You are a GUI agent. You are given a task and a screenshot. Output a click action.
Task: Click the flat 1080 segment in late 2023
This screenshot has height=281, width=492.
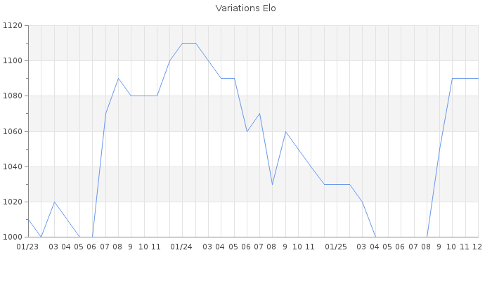click(x=143, y=96)
